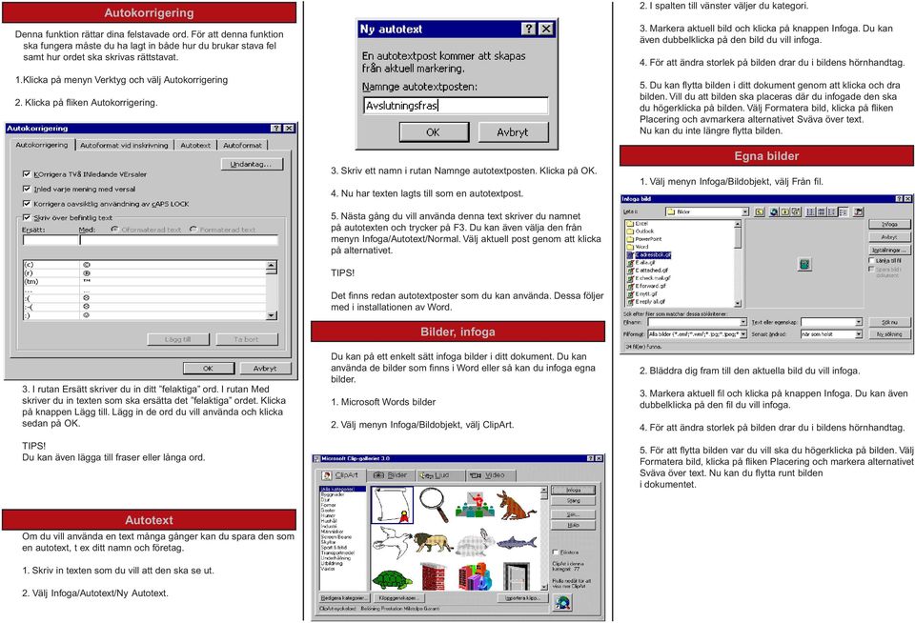The image size is (915, 623).
Task: Select the Oformaterad text radio button
Action: pos(114,230)
